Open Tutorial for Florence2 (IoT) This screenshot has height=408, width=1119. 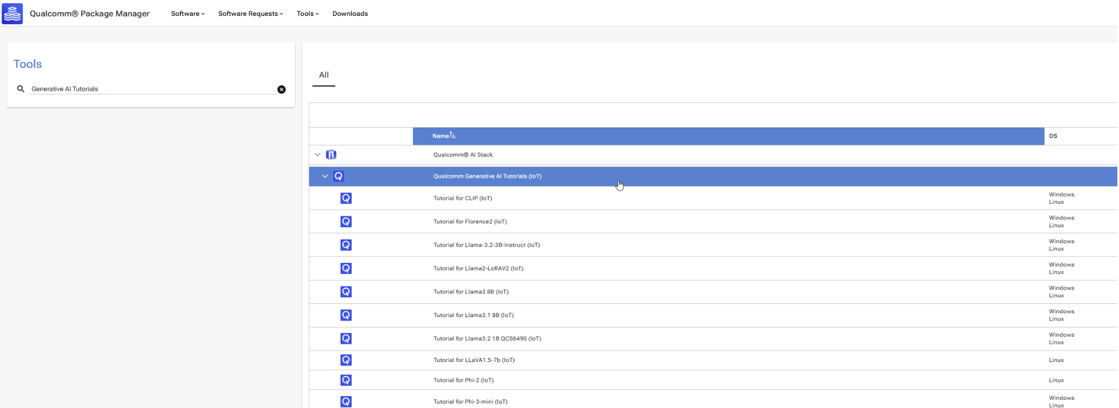coord(470,222)
